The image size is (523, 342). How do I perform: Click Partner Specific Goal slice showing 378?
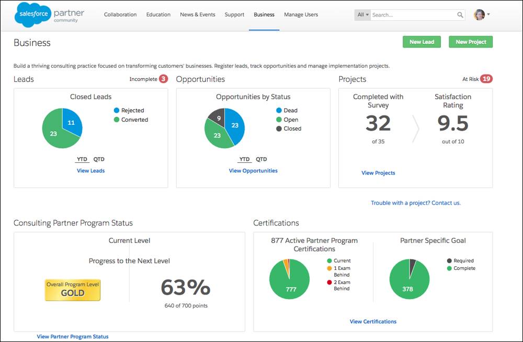point(407,289)
